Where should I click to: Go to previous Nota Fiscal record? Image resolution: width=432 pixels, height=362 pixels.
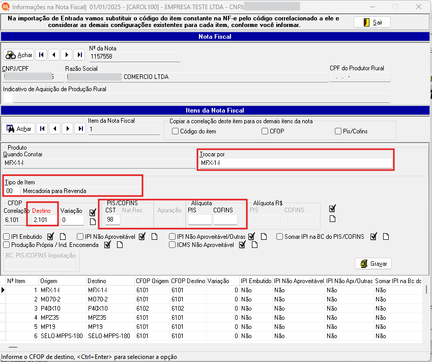click(x=54, y=55)
